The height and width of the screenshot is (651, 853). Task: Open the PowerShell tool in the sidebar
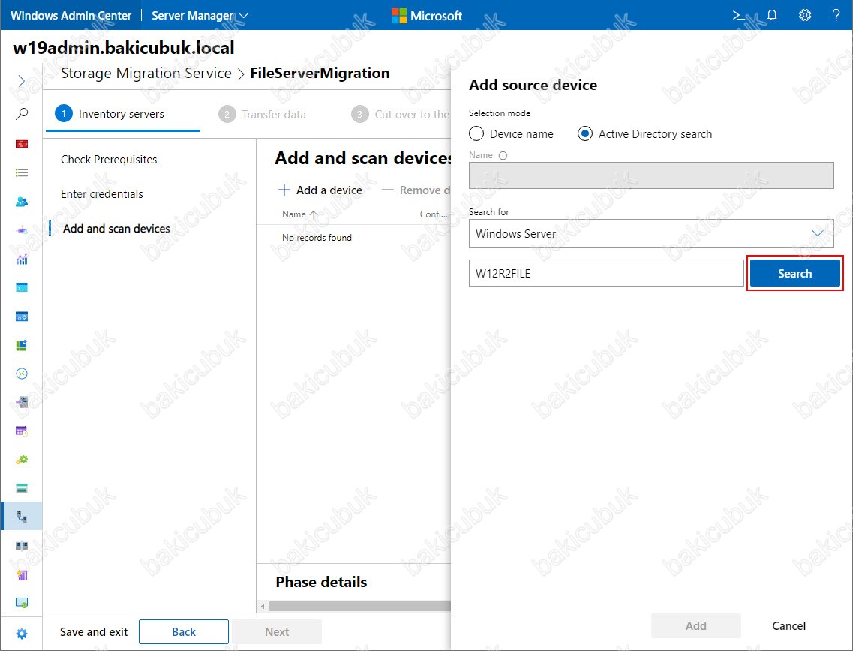(22, 288)
